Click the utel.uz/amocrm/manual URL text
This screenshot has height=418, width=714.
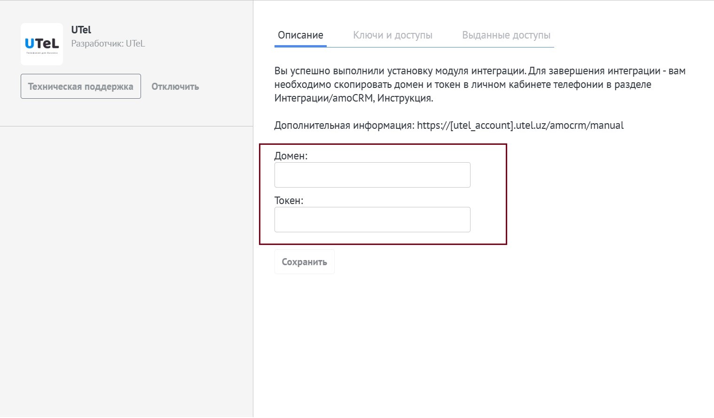click(x=520, y=126)
